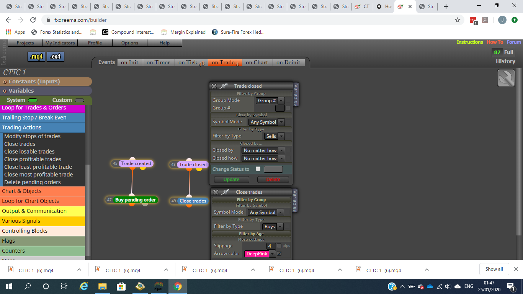
Task: Open the Projects menu
Action: point(25,43)
